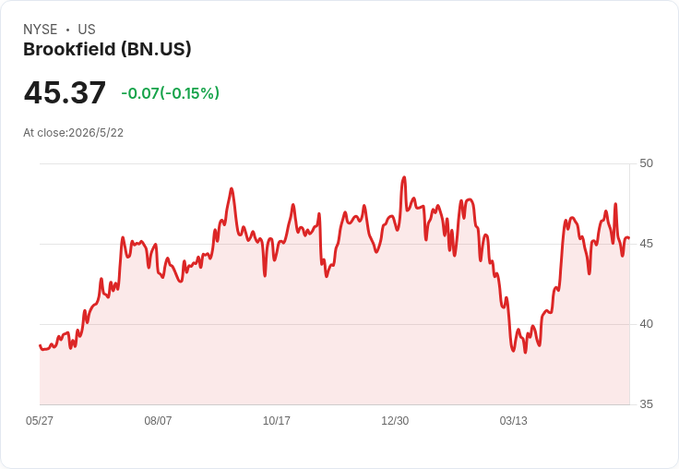Click the lowest trough of the March dip
This screenshot has height=469, width=679.
pos(525,352)
